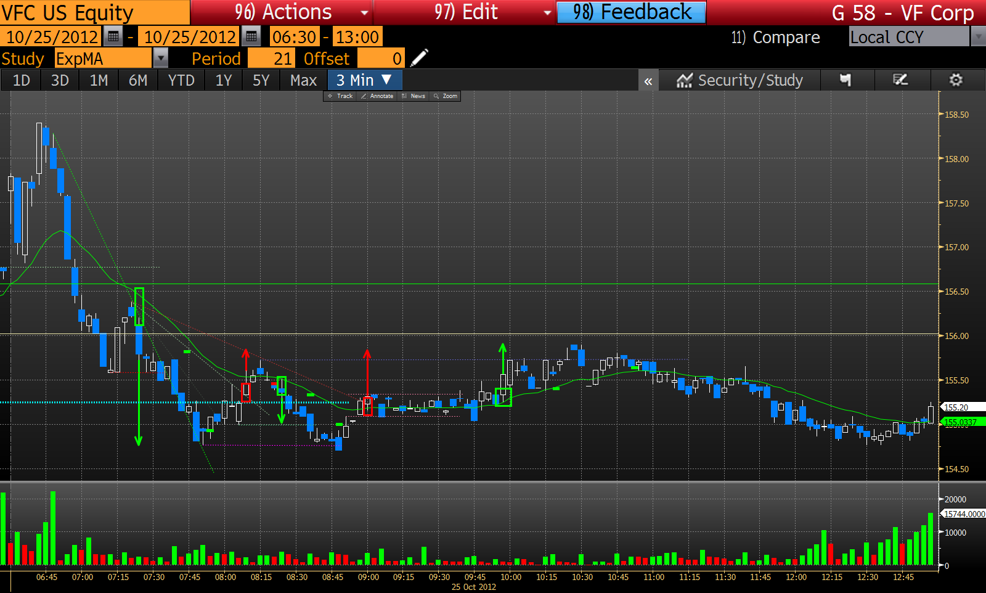Click the start date field
Viewport: 986px width, 593px height.
click(x=52, y=37)
